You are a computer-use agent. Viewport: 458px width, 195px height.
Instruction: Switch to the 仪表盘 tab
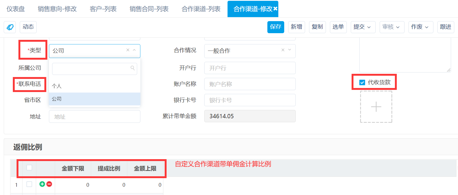point(16,9)
